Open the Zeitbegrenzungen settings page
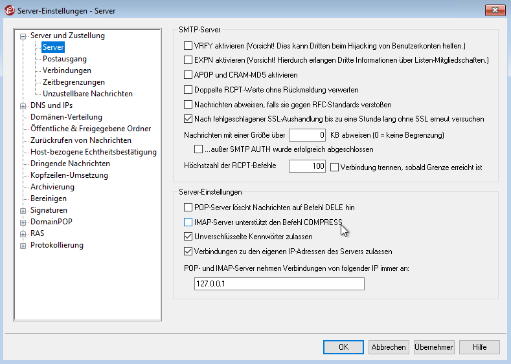 coord(73,82)
